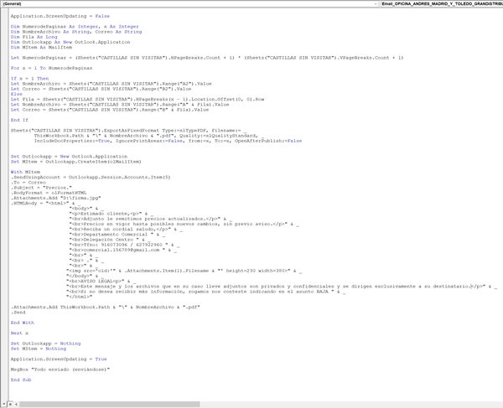Click the 'Departamento Comercial' line
The width and height of the screenshot is (503, 408).
coord(117,235)
